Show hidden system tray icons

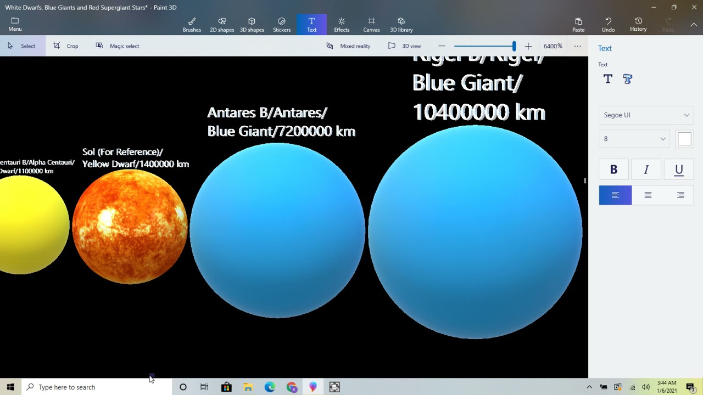tap(589, 387)
